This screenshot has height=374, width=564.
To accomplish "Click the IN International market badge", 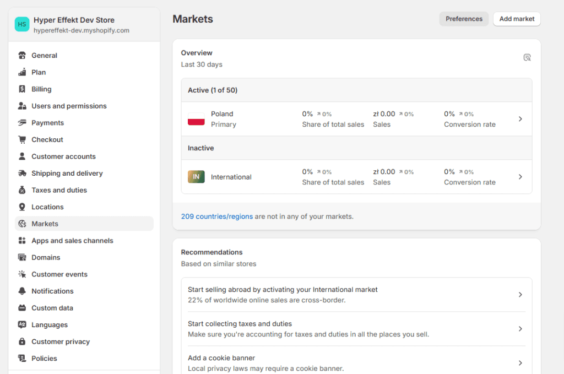I will (x=196, y=177).
